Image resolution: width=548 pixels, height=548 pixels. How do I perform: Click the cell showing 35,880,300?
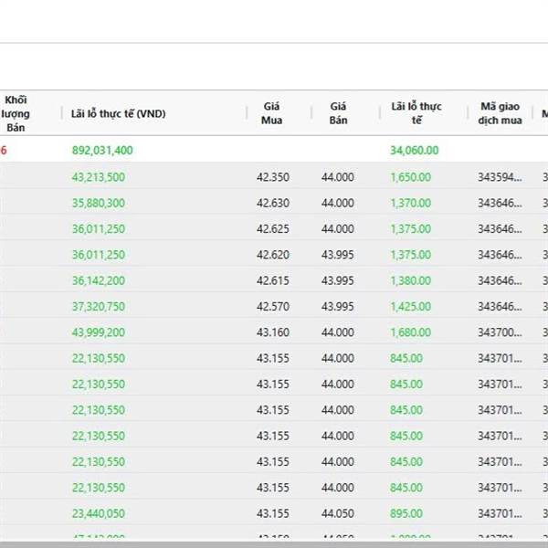click(99, 203)
